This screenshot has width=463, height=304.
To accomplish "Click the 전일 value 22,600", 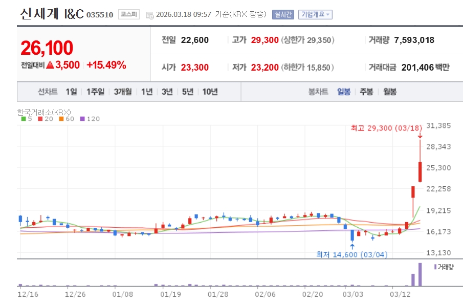I will click(x=194, y=40).
